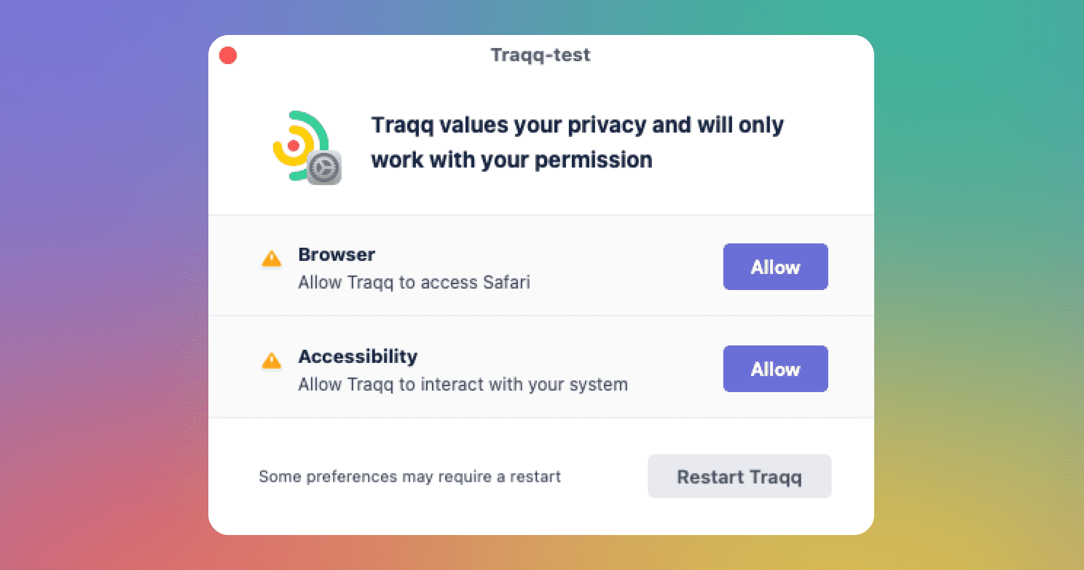The height and width of the screenshot is (570, 1084).
Task: Click the orange warning triangle beside Browser
Action: pos(271,259)
